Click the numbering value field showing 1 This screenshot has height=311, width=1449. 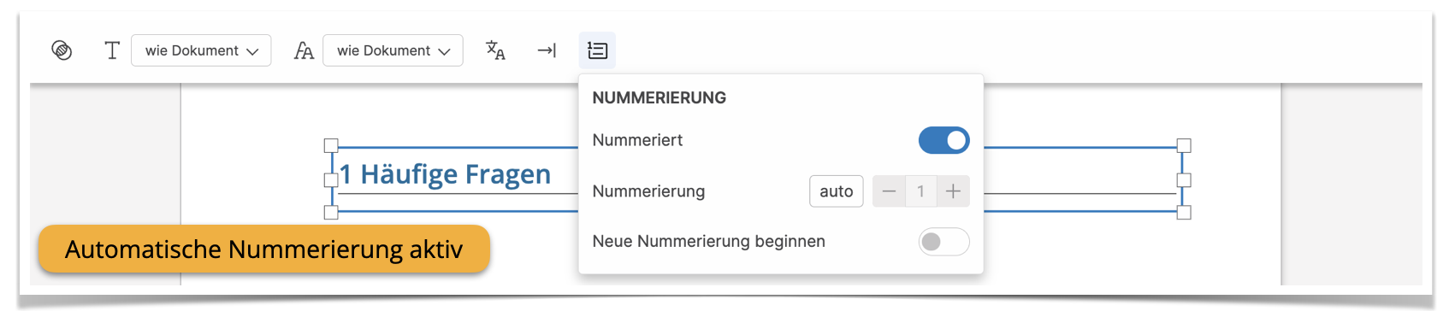point(920,191)
